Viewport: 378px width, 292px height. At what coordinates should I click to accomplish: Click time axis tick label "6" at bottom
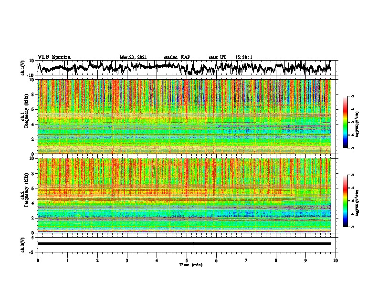(217, 261)
